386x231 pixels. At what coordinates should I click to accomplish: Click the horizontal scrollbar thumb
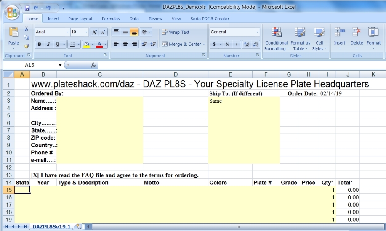tap(237, 227)
